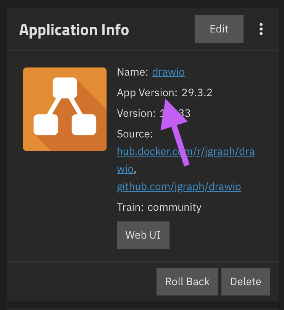Screen dimensions: 284x310
Task: Click the partially hidden Version number
Action: [x=186, y=113]
